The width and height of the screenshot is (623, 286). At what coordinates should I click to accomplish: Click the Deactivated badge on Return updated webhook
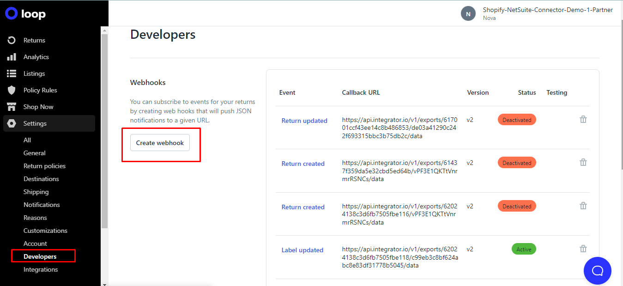(516, 119)
